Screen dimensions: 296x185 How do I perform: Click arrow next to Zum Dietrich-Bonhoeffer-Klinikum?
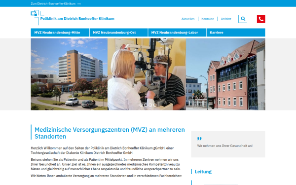79,4
